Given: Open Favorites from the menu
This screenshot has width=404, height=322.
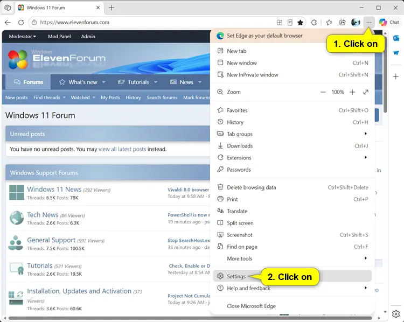Looking at the screenshot, I should [x=292, y=110].
